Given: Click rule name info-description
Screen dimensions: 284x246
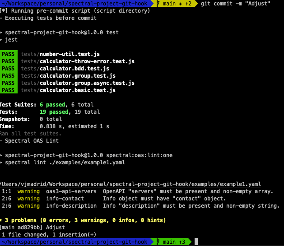Looking at the screenshot, I should pyautogui.click(x=71, y=206).
